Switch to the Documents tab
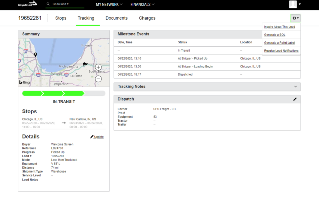This screenshot has height=197, width=319. 117,18
